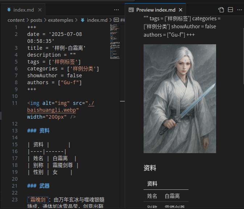Screen dimensions: 244x209
Task: Click the heading symbol icon in breadcrumbs
Action: 116,20
